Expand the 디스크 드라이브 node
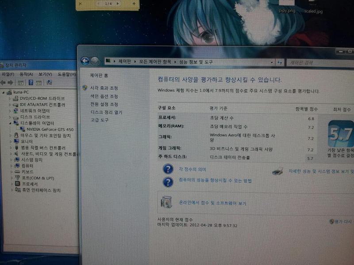Screen dimensions: 354x265 point(10,117)
